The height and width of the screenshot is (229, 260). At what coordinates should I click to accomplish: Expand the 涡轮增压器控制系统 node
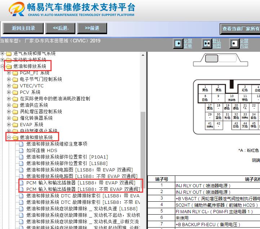tap(9, 111)
